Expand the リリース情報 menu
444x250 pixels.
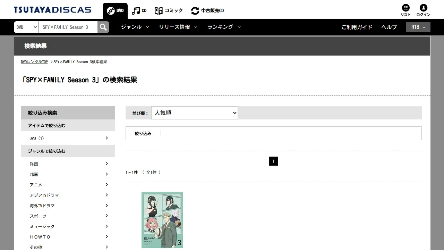point(178,27)
